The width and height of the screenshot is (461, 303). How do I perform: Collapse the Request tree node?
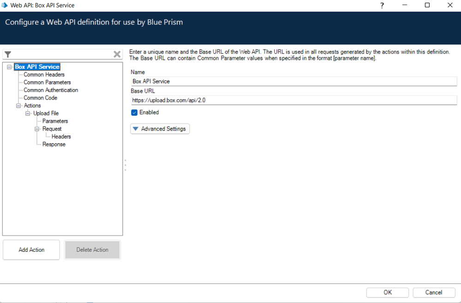(x=37, y=129)
